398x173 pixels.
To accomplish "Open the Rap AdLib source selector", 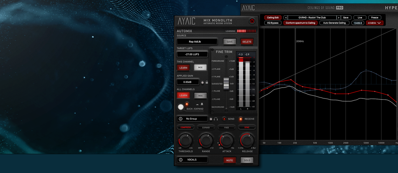I will point(197,42).
